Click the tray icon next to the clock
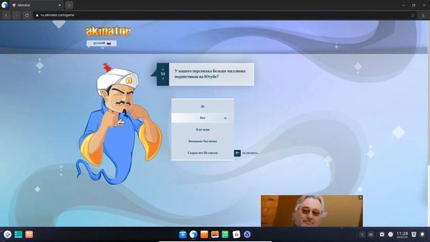The image size is (430, 242). [390, 235]
